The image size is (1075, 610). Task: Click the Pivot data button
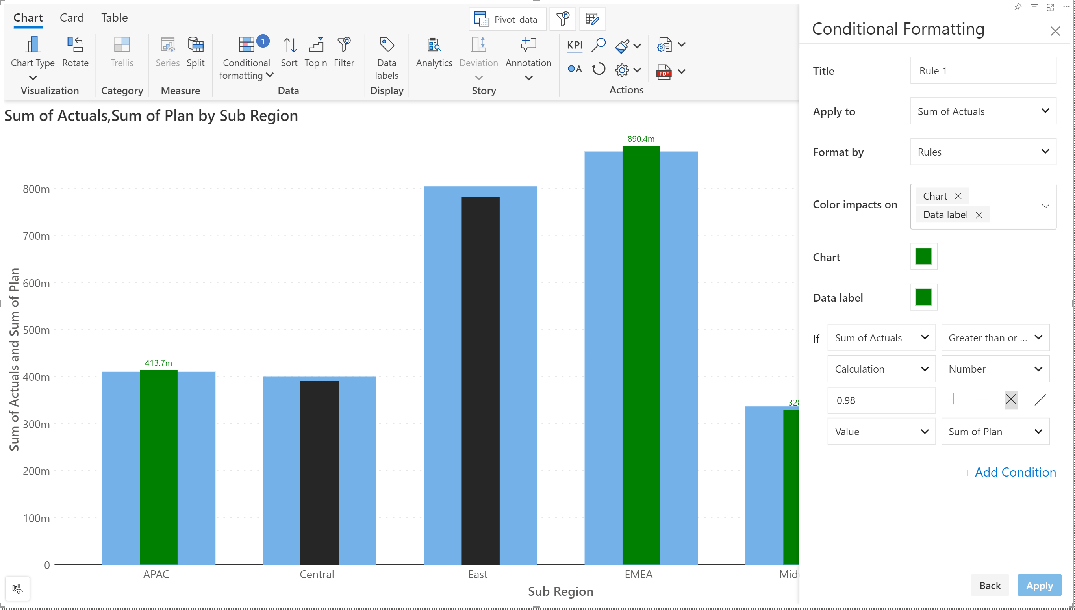click(x=507, y=19)
